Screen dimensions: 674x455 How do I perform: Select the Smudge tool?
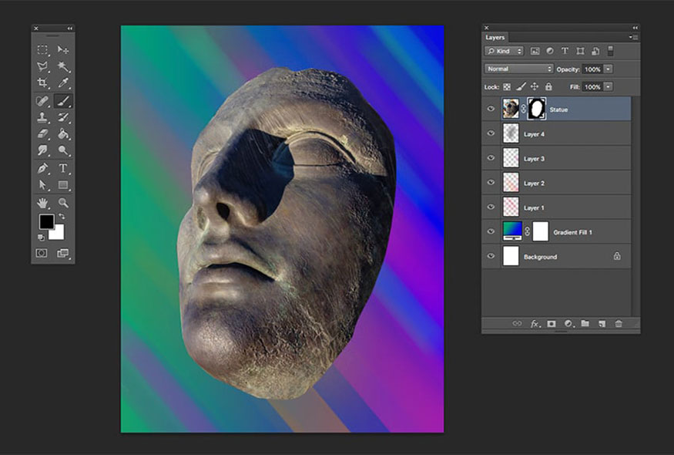[x=42, y=150]
